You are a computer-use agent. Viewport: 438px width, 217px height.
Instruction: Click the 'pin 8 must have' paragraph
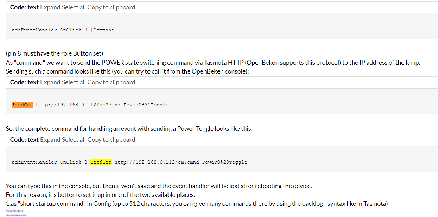tap(55, 53)
